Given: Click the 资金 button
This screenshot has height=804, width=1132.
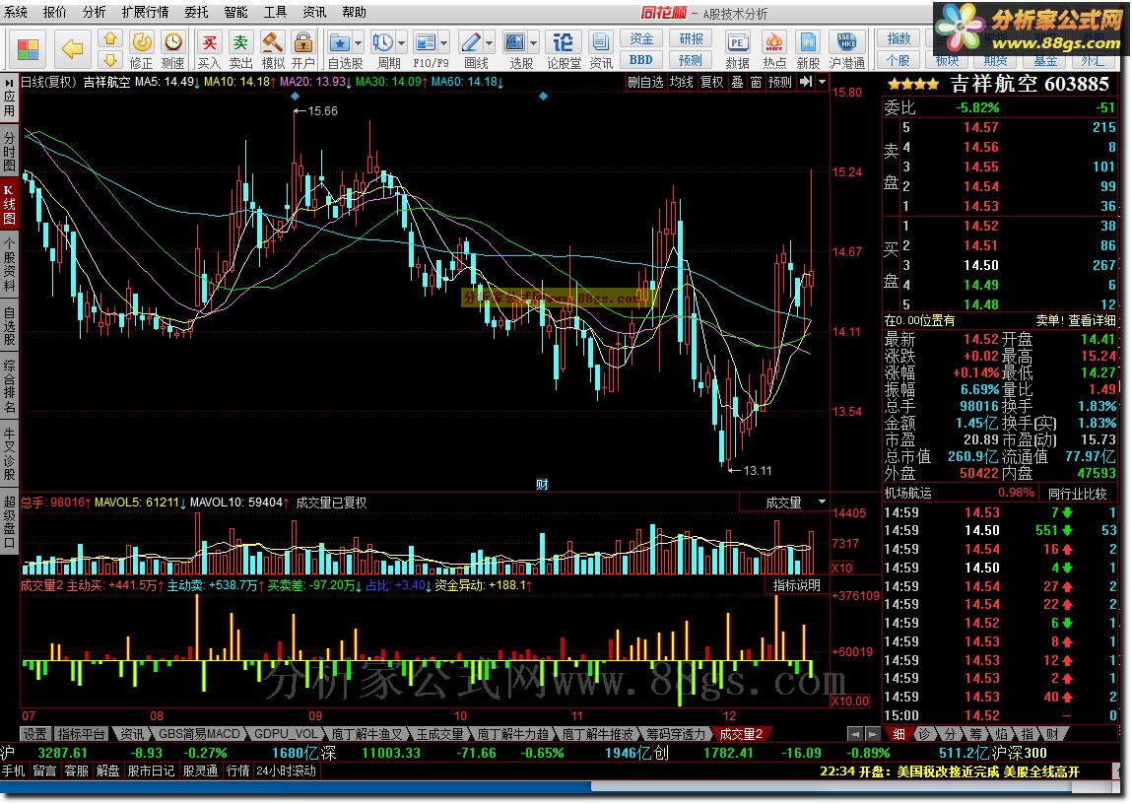Looking at the screenshot, I should coord(641,38).
